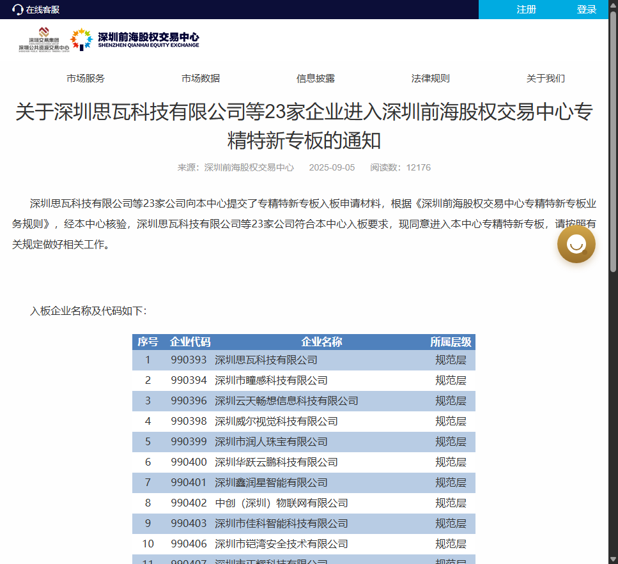Viewport: 618px width, 564px height.
Task: Click company code 990403
Action: [x=189, y=524]
